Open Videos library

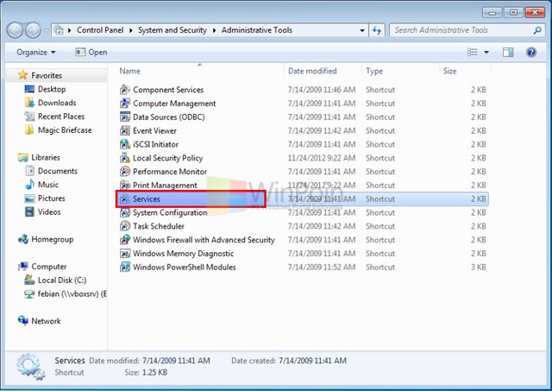click(49, 212)
